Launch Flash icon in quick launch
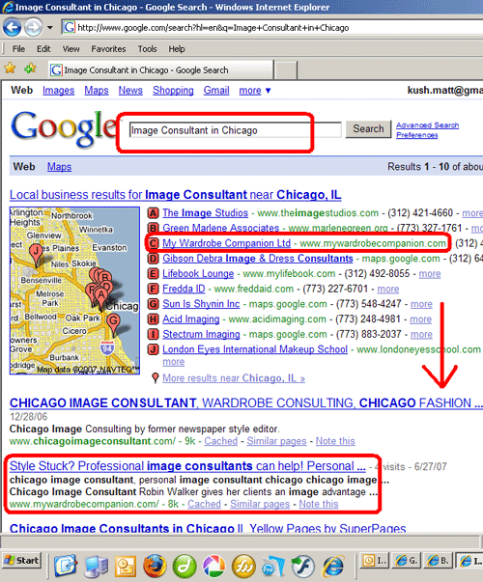The image size is (483, 582). [x=302, y=566]
